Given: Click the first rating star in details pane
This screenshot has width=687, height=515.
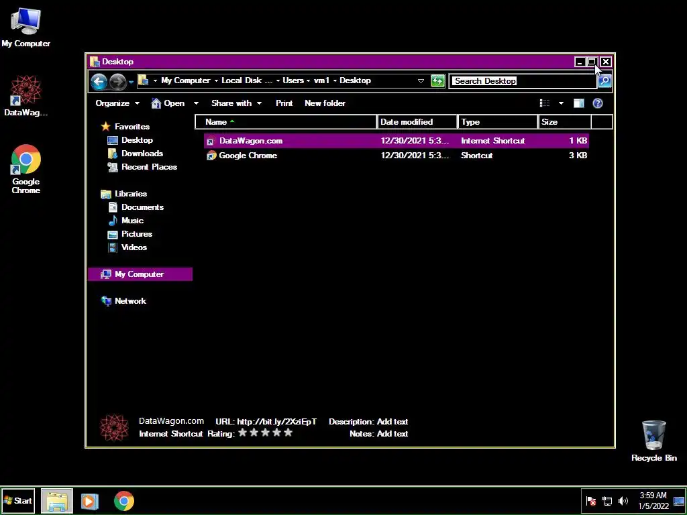Looking at the screenshot, I should pyautogui.click(x=242, y=433).
